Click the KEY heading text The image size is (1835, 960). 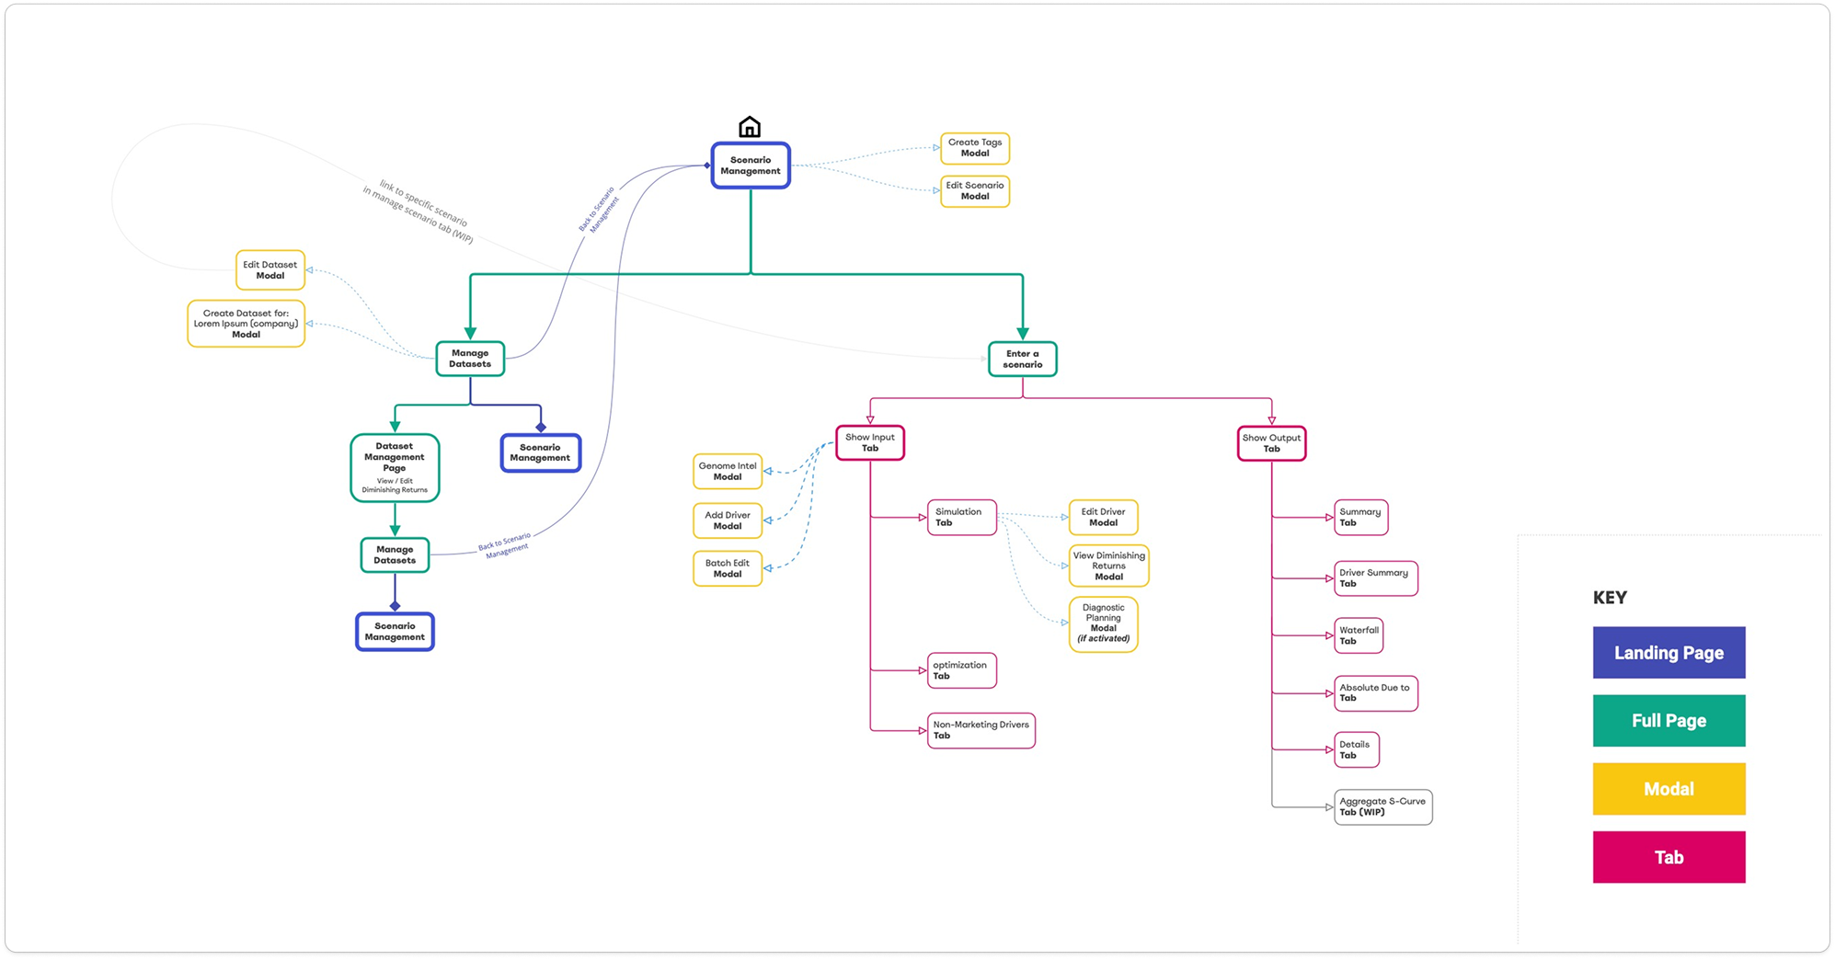tap(1610, 598)
